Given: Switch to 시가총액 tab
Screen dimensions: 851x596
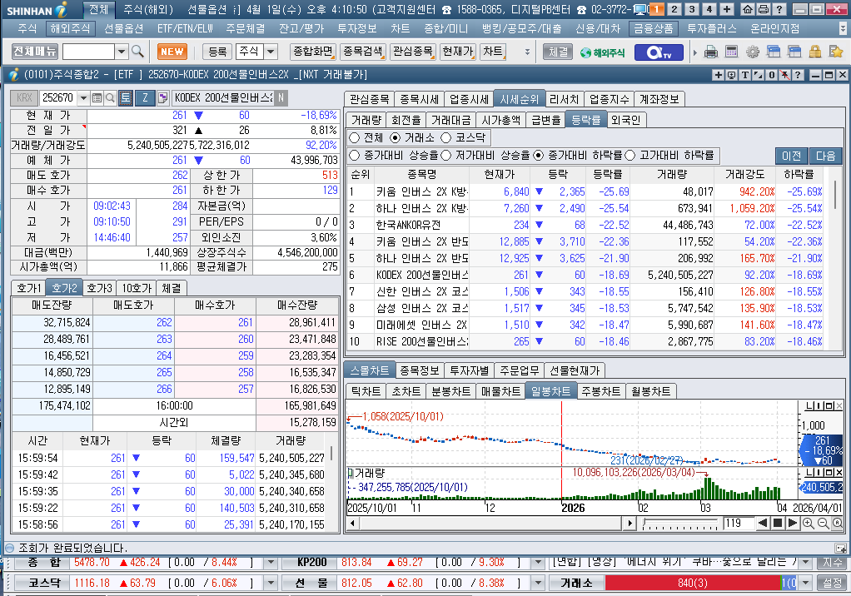Looking at the screenshot, I should click(x=501, y=120).
